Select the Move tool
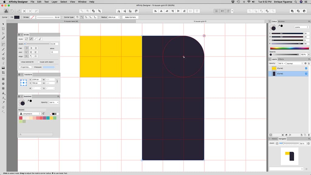Screen dimensions: 311x175 [3, 24]
